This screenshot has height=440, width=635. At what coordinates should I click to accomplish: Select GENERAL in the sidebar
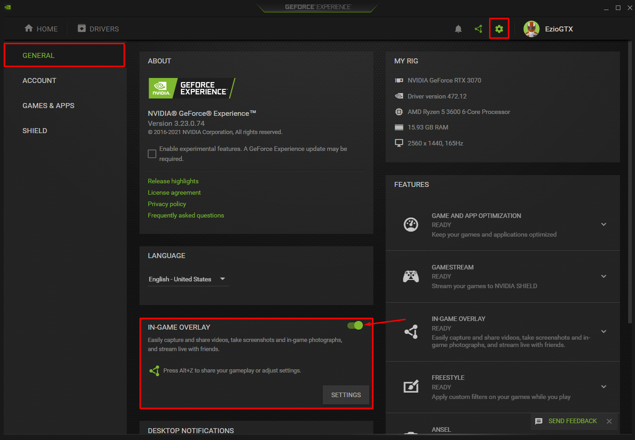coord(64,55)
